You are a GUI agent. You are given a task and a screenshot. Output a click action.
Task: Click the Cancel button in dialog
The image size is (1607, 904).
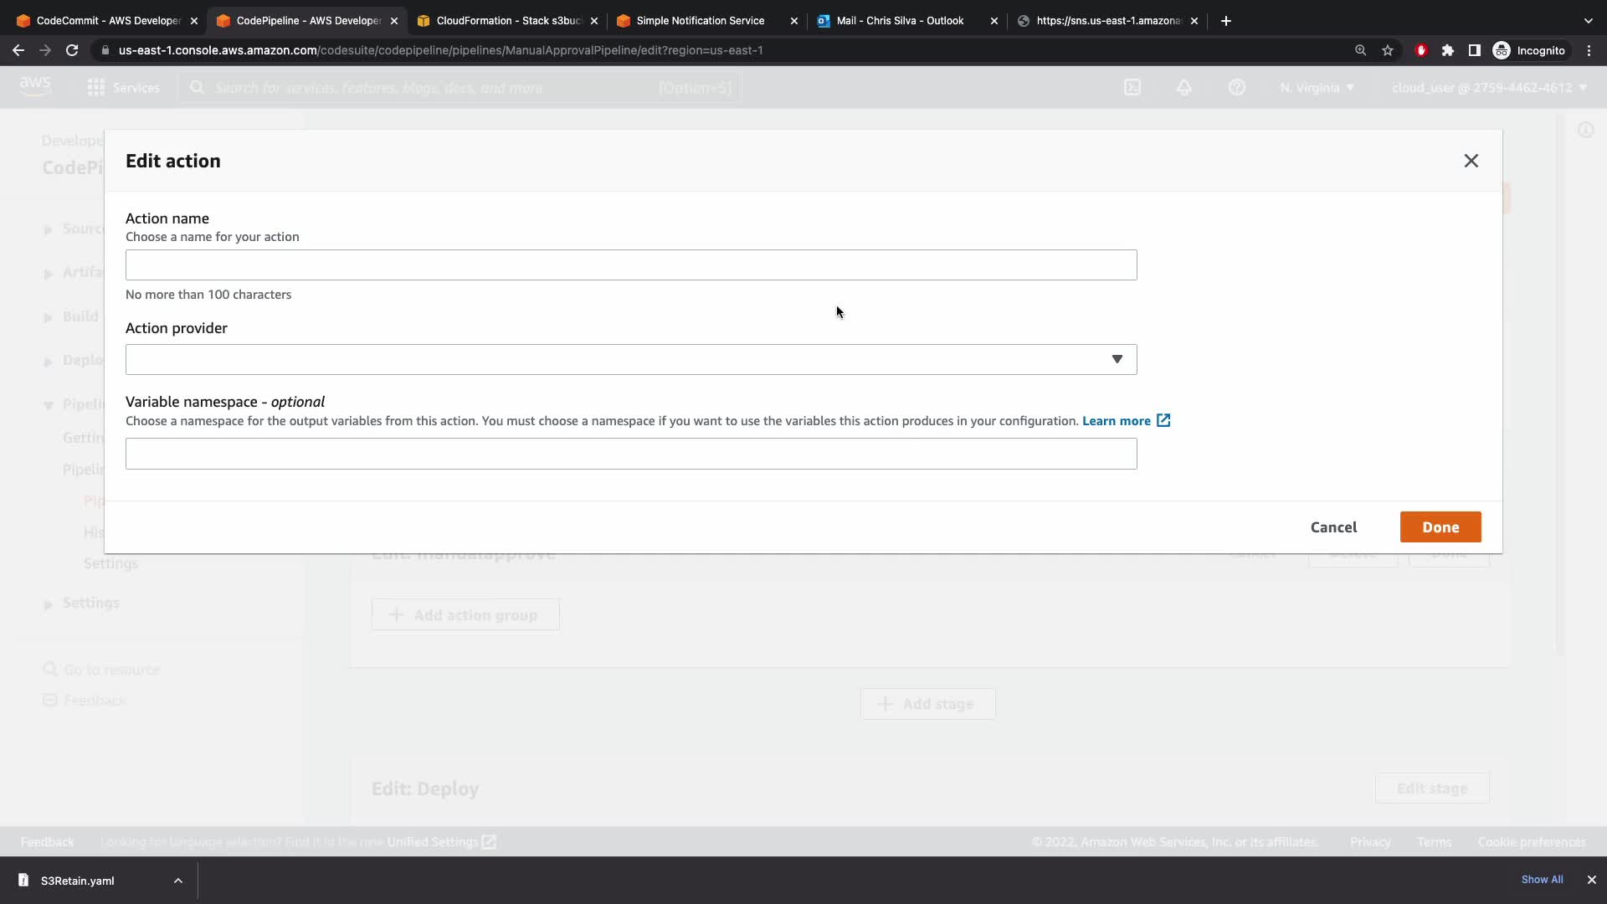[x=1333, y=527]
